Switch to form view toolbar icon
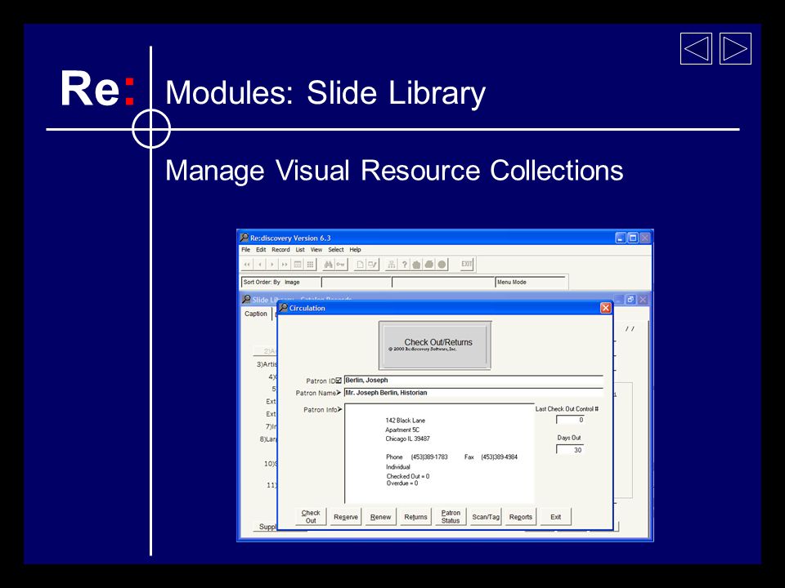Screen dimensions: 785x588 298,265
